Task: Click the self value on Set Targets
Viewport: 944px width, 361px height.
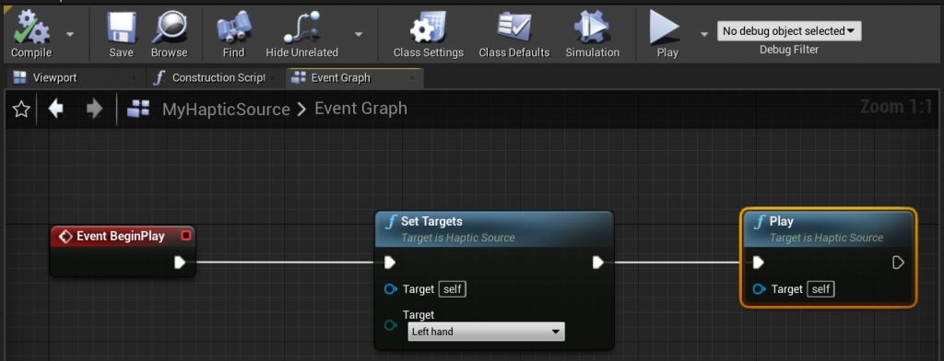Action: pyautogui.click(x=452, y=289)
